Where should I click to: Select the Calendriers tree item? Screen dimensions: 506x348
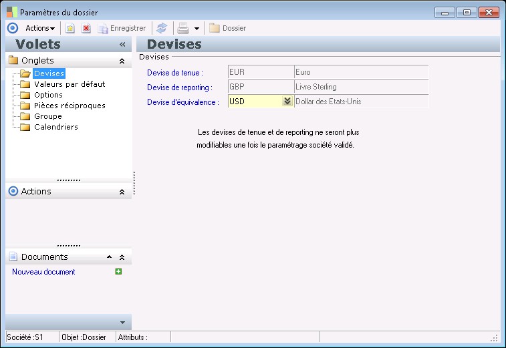coord(56,127)
